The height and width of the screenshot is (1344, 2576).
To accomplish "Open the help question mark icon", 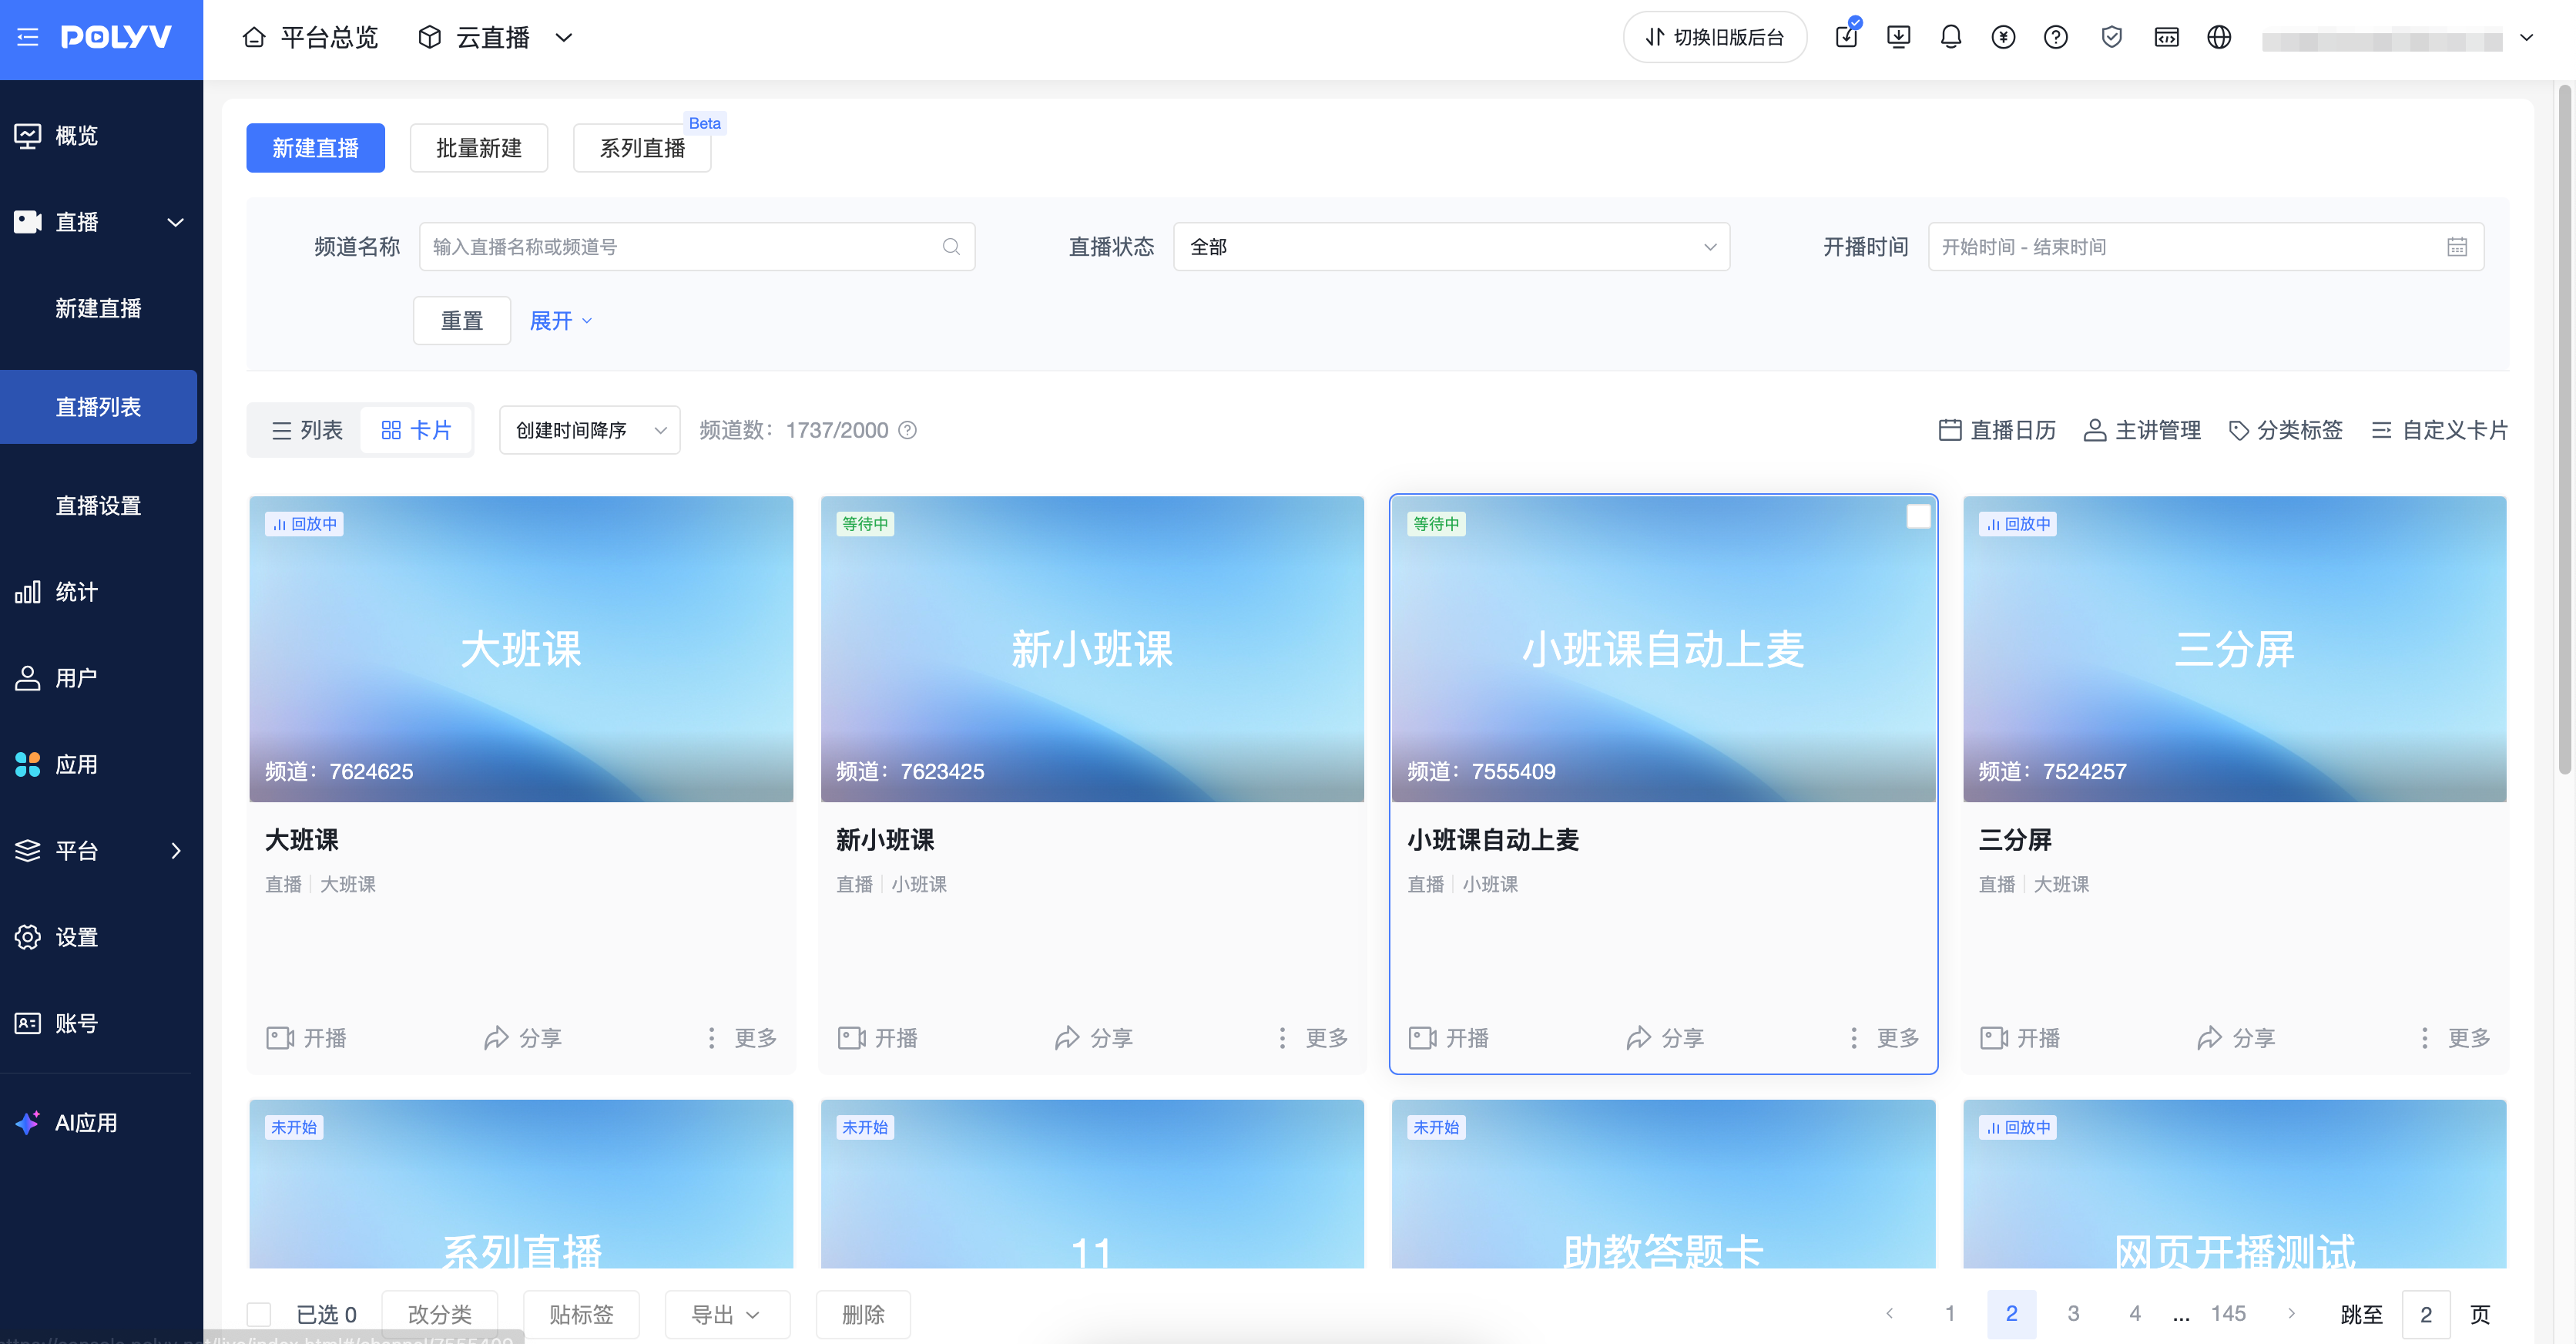I will click(2056, 37).
